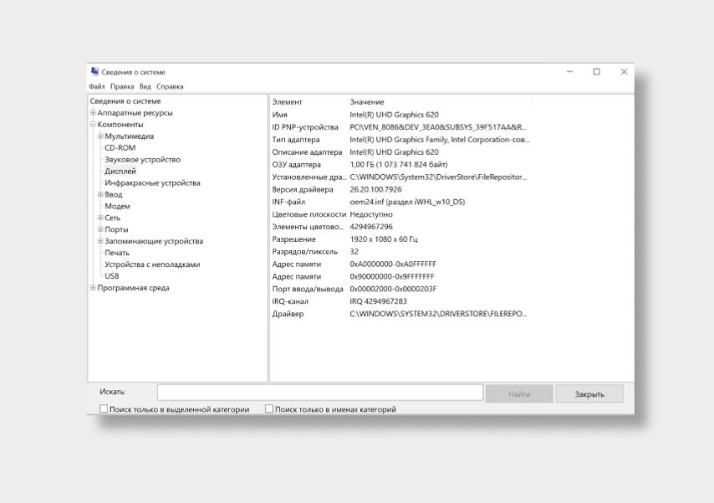Select the Драйвер row
This screenshot has height=503, width=714.
400,314
